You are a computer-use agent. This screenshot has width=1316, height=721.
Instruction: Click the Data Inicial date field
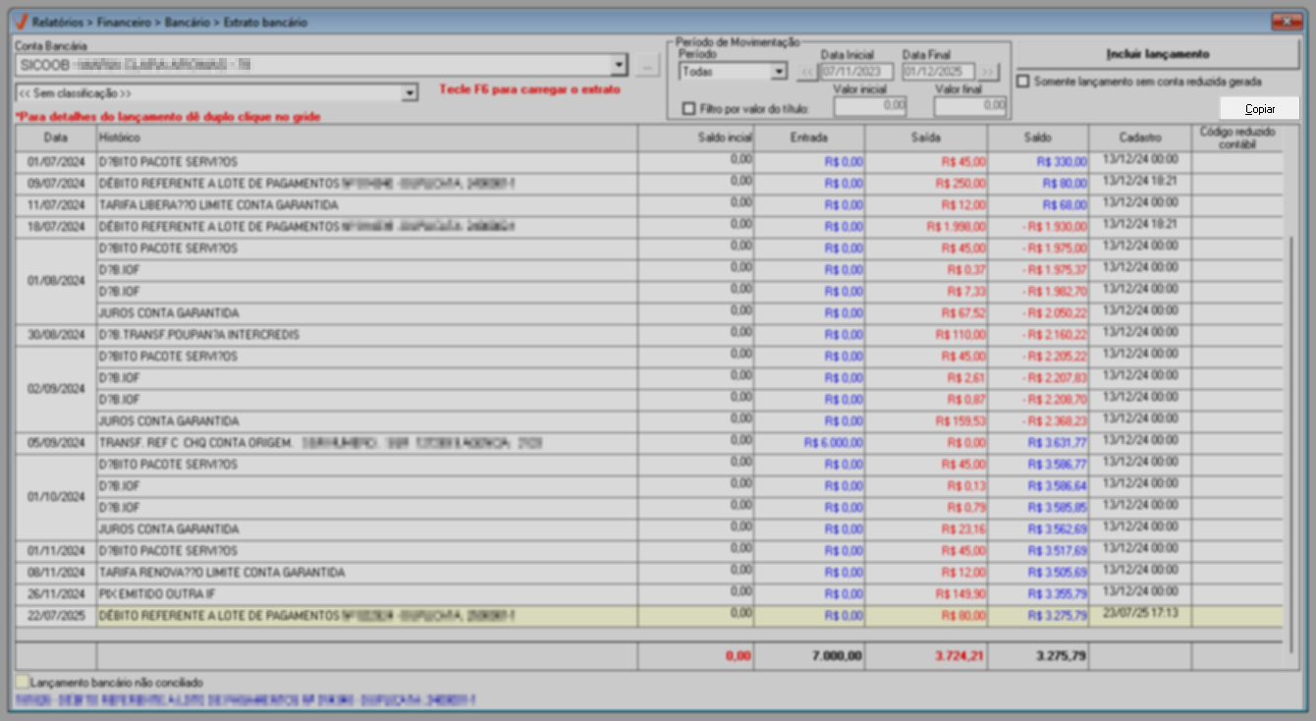pyautogui.click(x=856, y=72)
